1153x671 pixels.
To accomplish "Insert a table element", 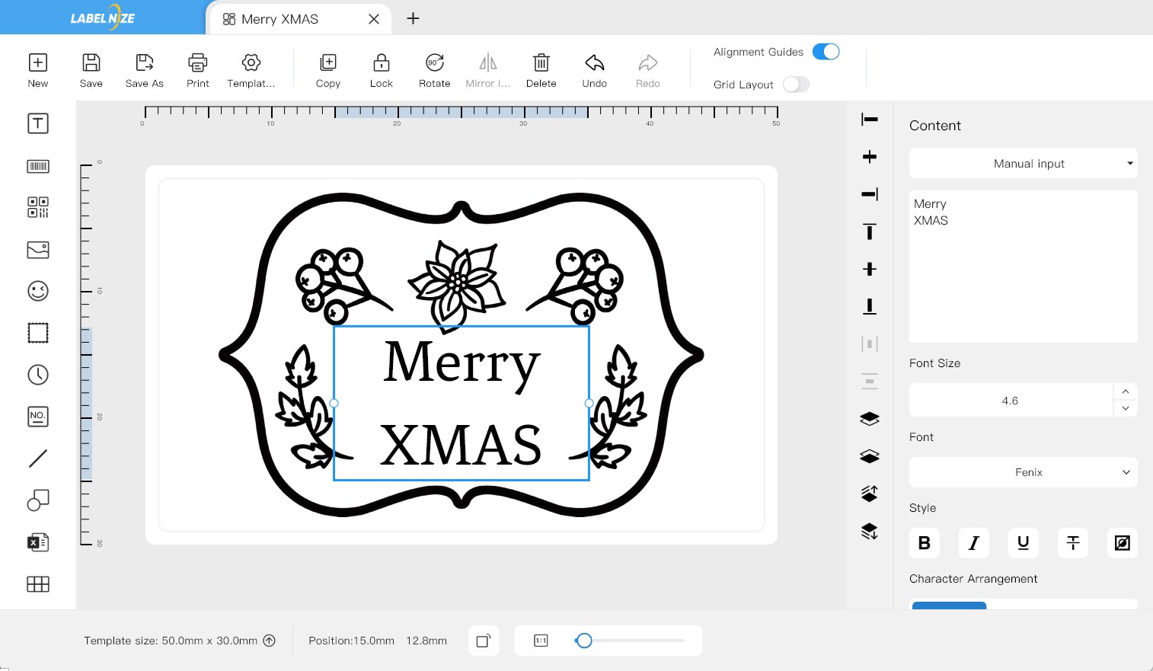I will (38, 584).
